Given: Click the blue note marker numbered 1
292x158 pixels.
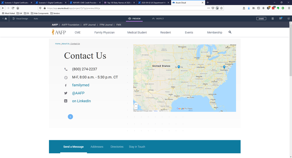Looking at the screenshot, I should [x=70, y=117].
